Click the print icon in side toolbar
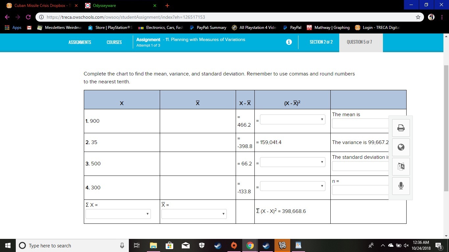This screenshot has height=252, width=449. coord(401,128)
